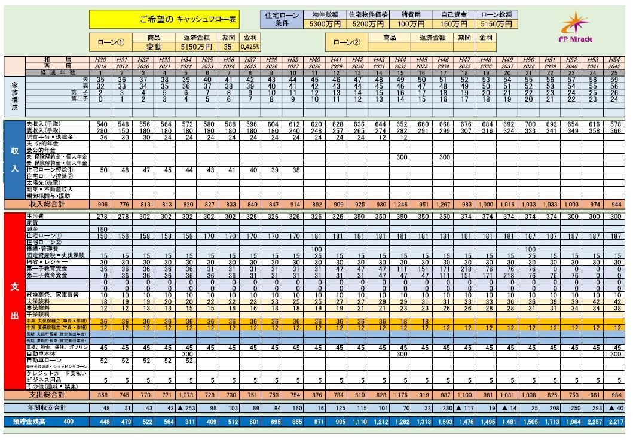The image size is (633, 445).
Task: Select the 変動 product cell
Action: [154, 47]
